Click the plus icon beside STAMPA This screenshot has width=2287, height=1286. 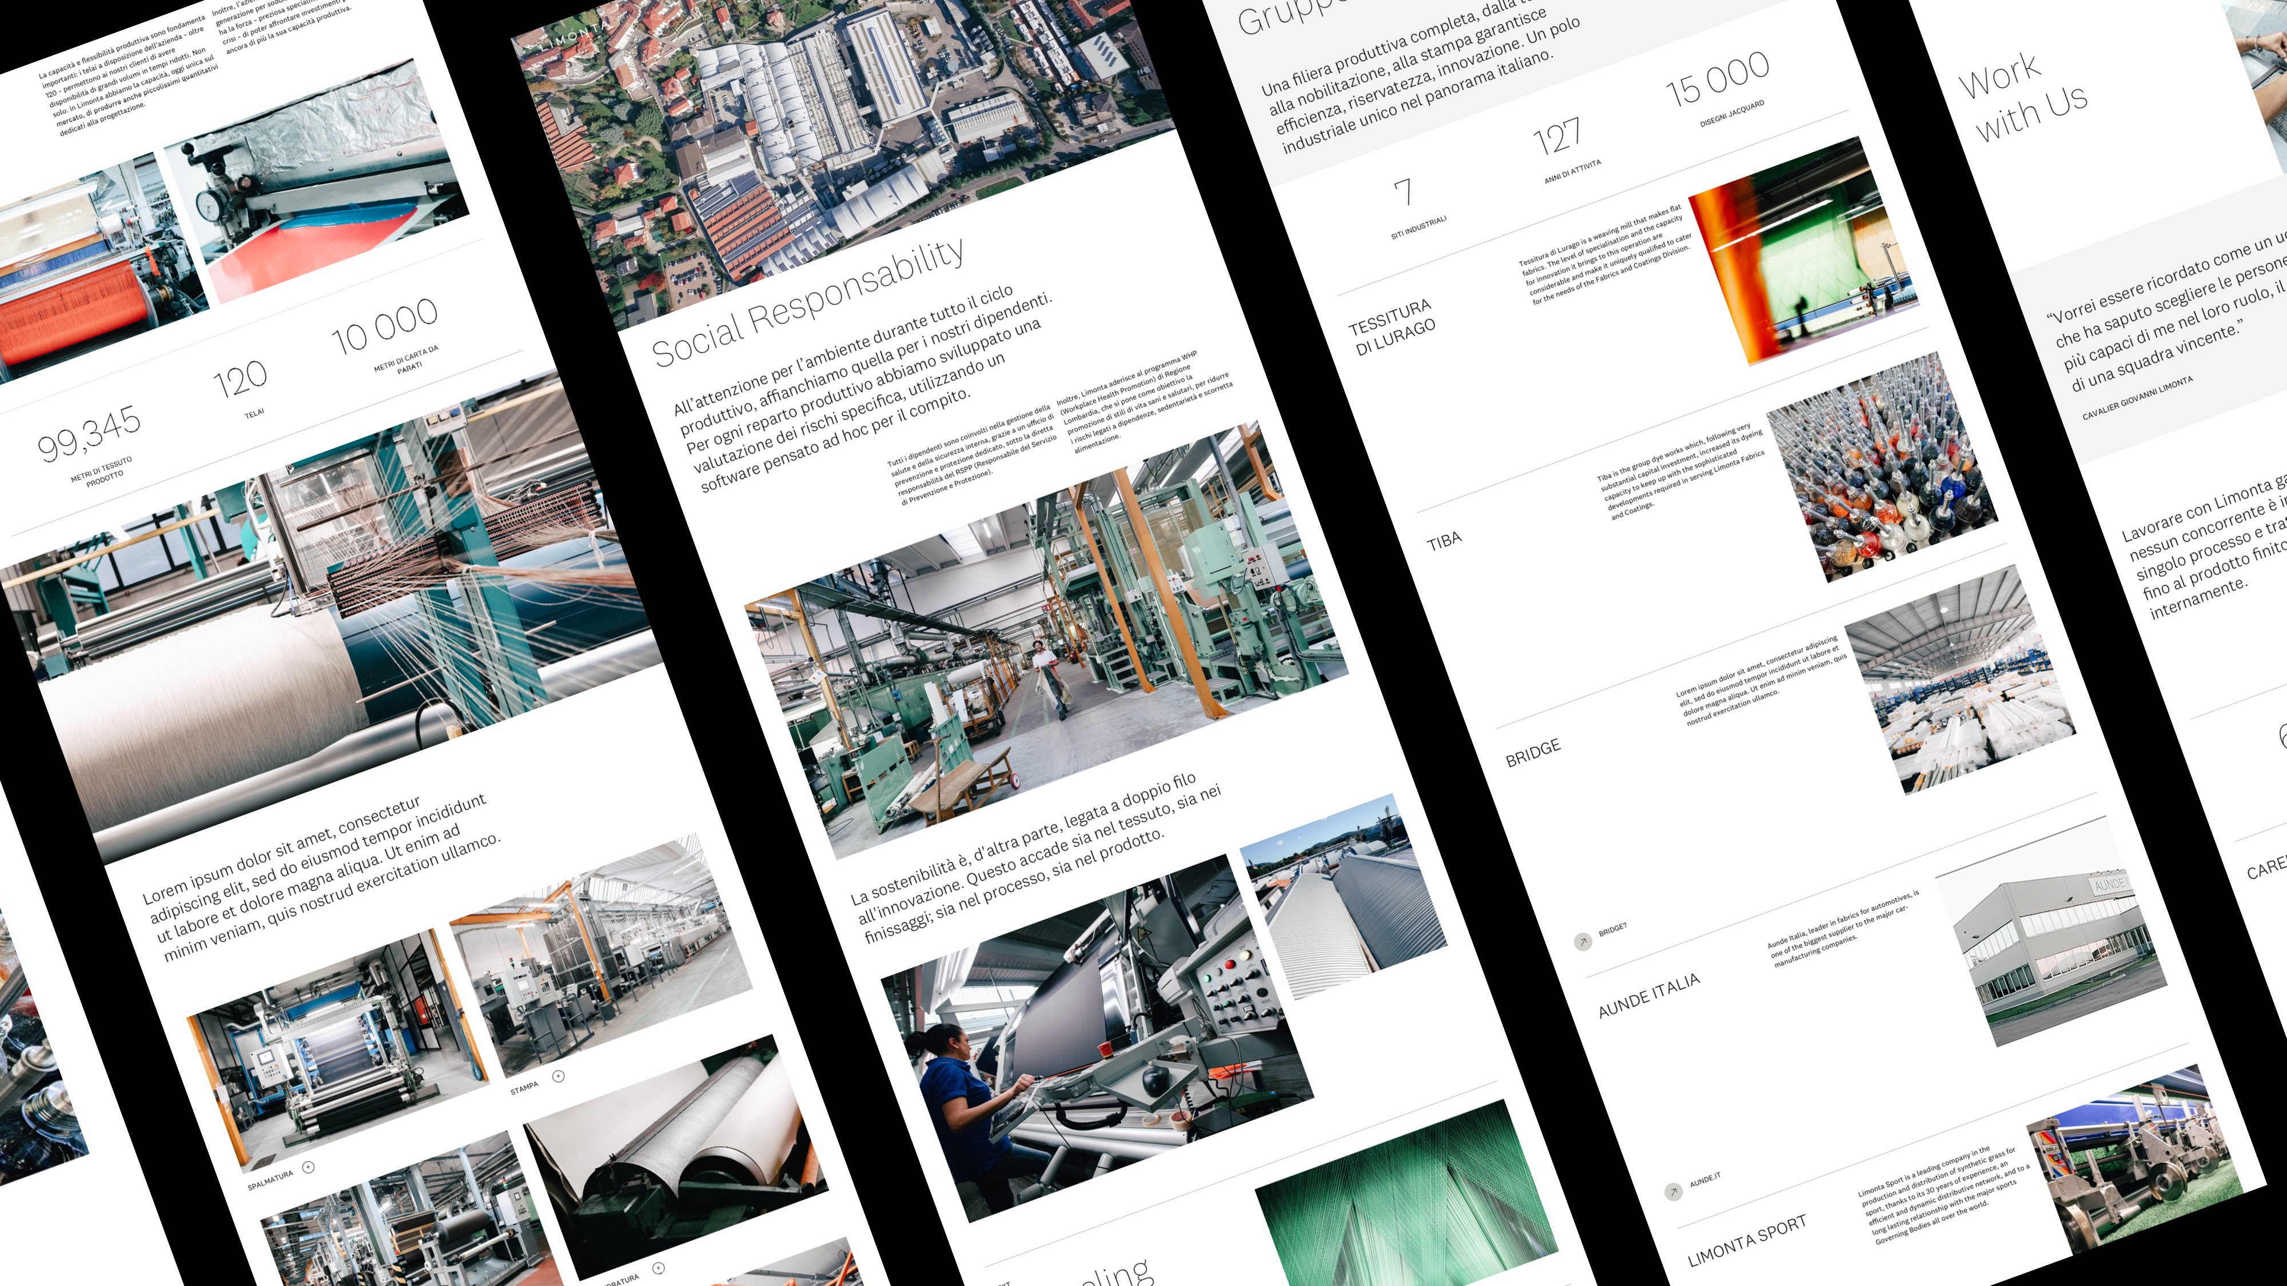[x=559, y=1076]
